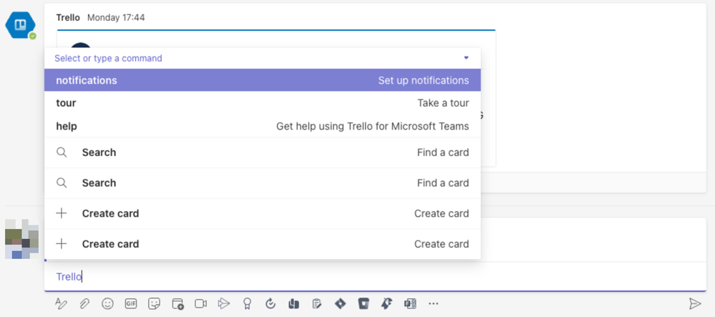Open the sticker picker

(154, 303)
